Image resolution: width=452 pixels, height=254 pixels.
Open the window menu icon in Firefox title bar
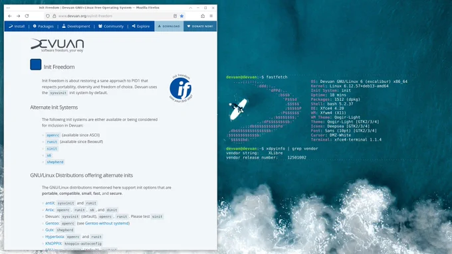(8, 8)
